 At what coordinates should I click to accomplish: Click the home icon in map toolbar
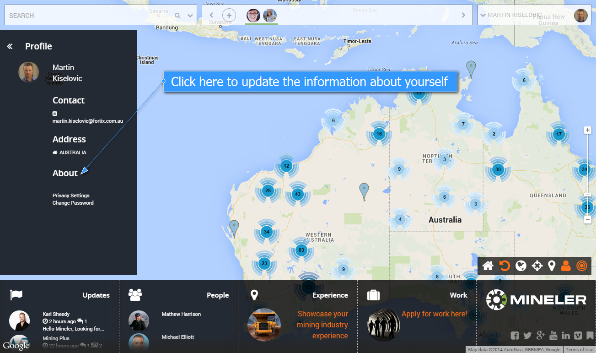coord(488,266)
